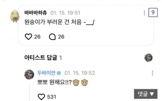
Task: Open replies via the speech bubble icon
Action: tap(52, 37)
